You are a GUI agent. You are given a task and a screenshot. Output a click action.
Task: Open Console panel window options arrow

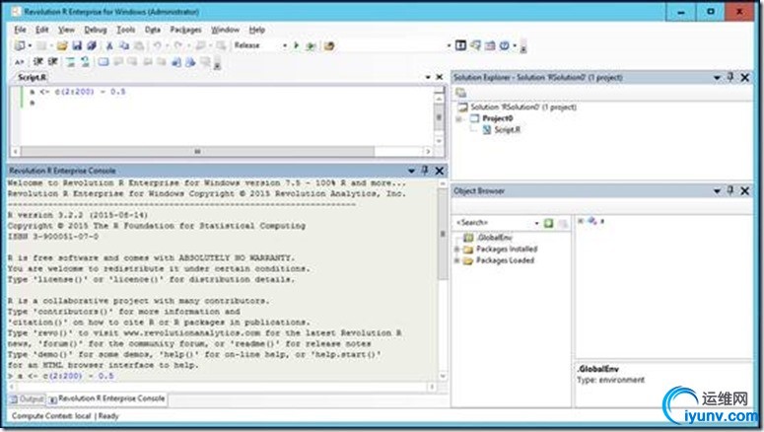coord(411,171)
